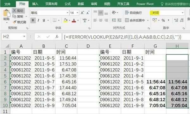The width and height of the screenshot is (190, 114).
Task: Select the Format Painter (格式刷) brush
Action: coord(15,22)
